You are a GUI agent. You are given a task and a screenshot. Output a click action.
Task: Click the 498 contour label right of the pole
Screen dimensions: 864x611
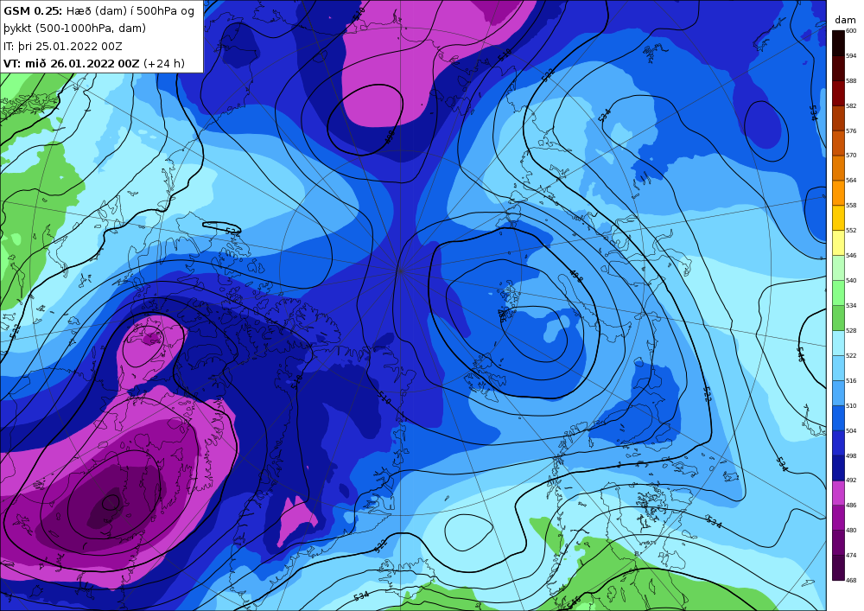tap(575, 276)
